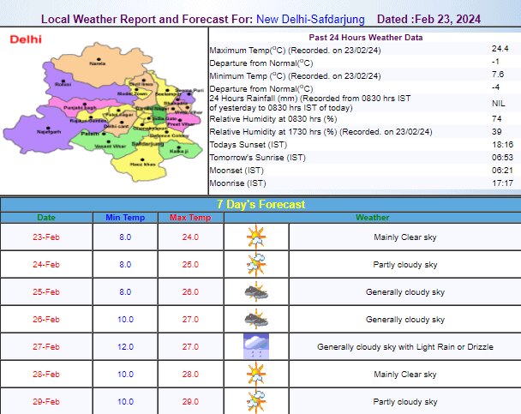521x414 pixels.
Task: Click the 7 Day's Forecast heading
Action: pos(260,204)
